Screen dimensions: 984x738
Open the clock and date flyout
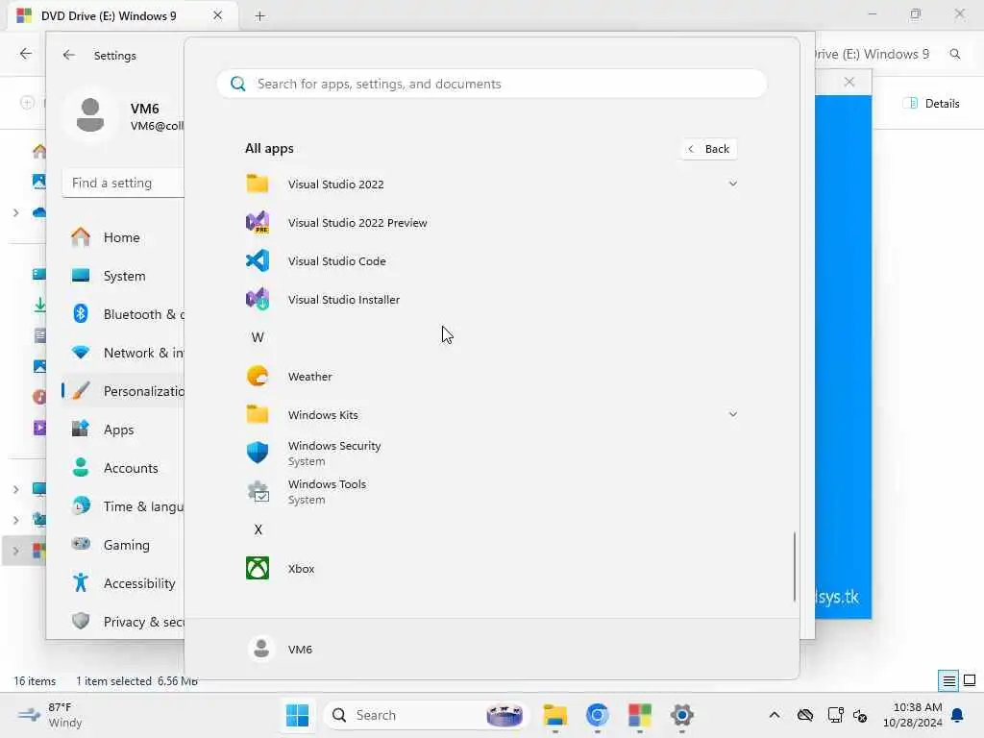point(912,715)
